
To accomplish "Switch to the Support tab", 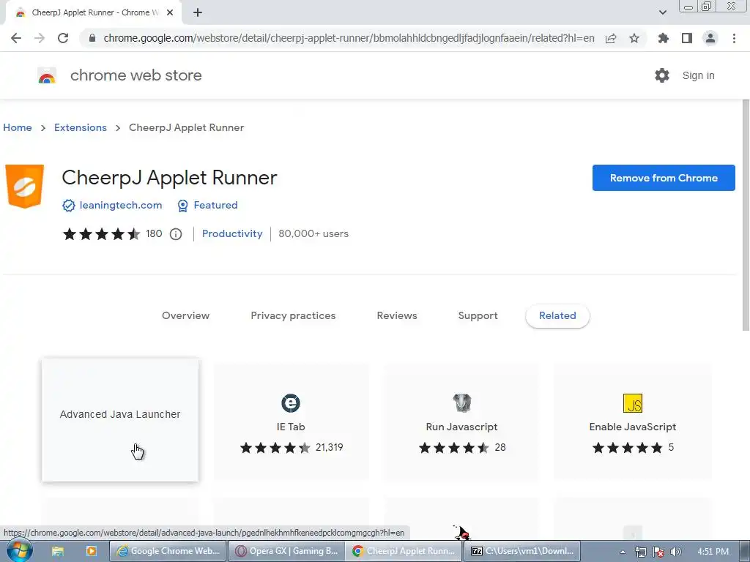I will pyautogui.click(x=478, y=315).
